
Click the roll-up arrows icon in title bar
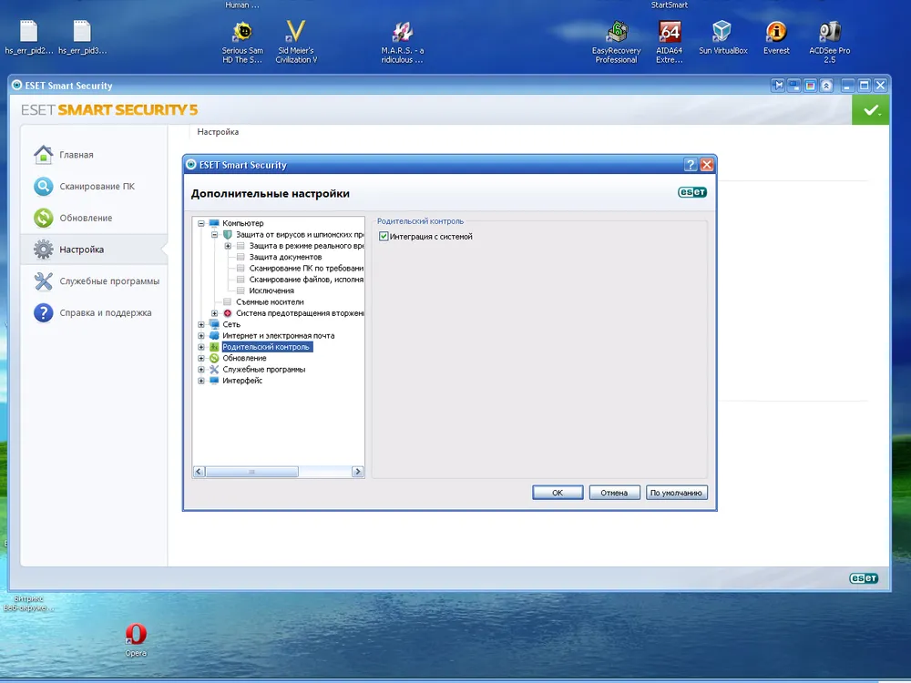tap(826, 86)
